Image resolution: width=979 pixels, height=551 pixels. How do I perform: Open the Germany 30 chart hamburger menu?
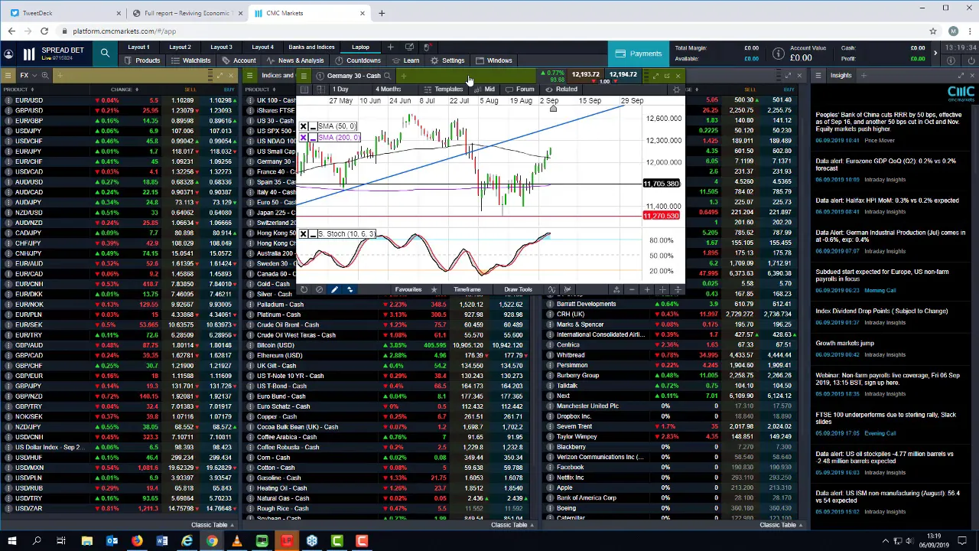[304, 76]
